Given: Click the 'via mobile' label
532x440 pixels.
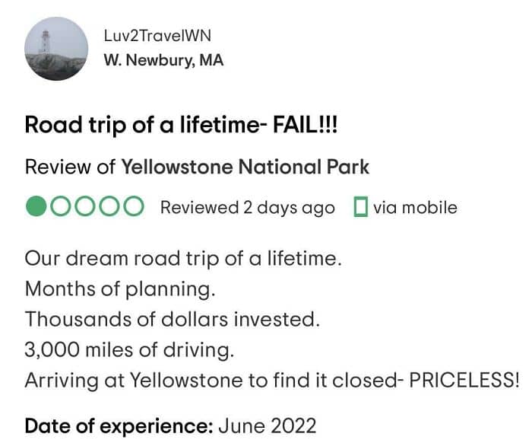Looking at the screenshot, I should (x=415, y=207).
